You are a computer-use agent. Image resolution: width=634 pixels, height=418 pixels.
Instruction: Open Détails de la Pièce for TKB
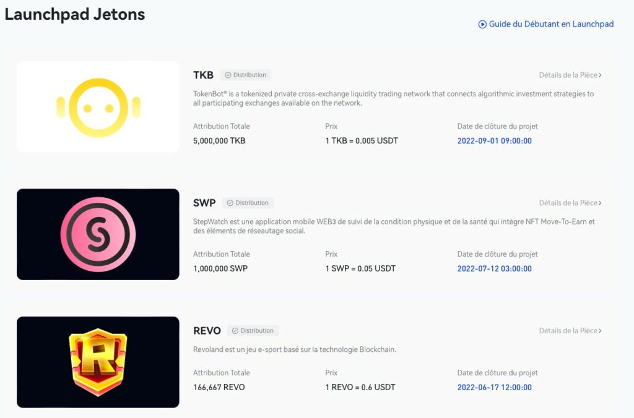[x=570, y=75]
